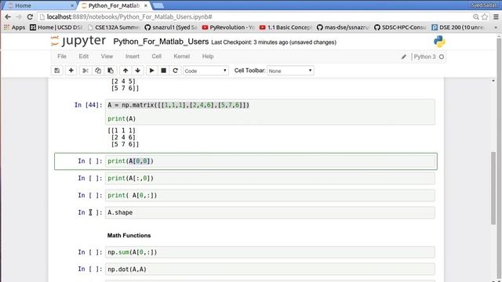The height and width of the screenshot is (282, 502).
Task: Edit the np.matrix definition cell
Action: click(270, 112)
